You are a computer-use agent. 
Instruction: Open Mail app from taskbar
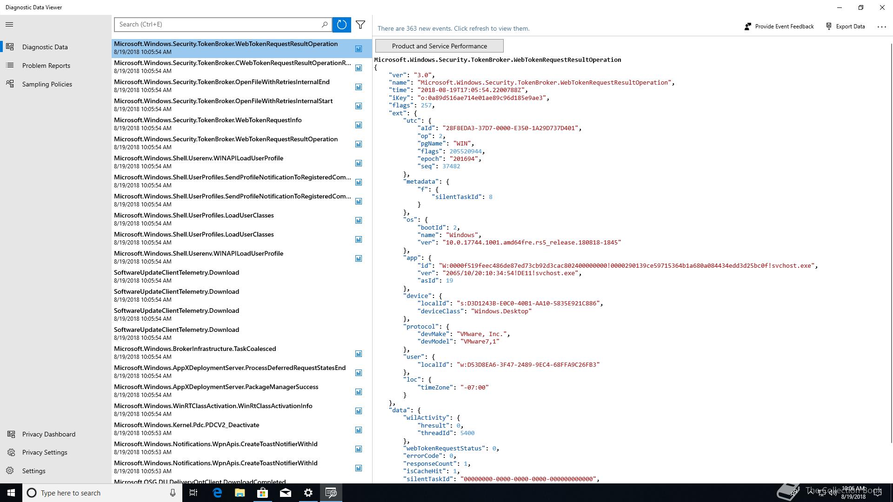click(x=286, y=493)
